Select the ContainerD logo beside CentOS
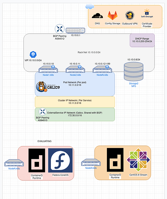This screenshot has height=199, width=167. coord(115,160)
